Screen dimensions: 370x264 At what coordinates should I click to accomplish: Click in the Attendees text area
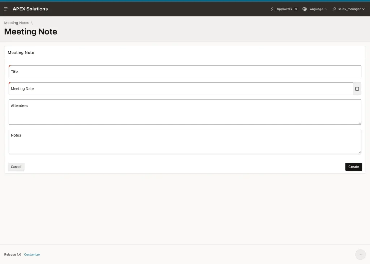185,112
